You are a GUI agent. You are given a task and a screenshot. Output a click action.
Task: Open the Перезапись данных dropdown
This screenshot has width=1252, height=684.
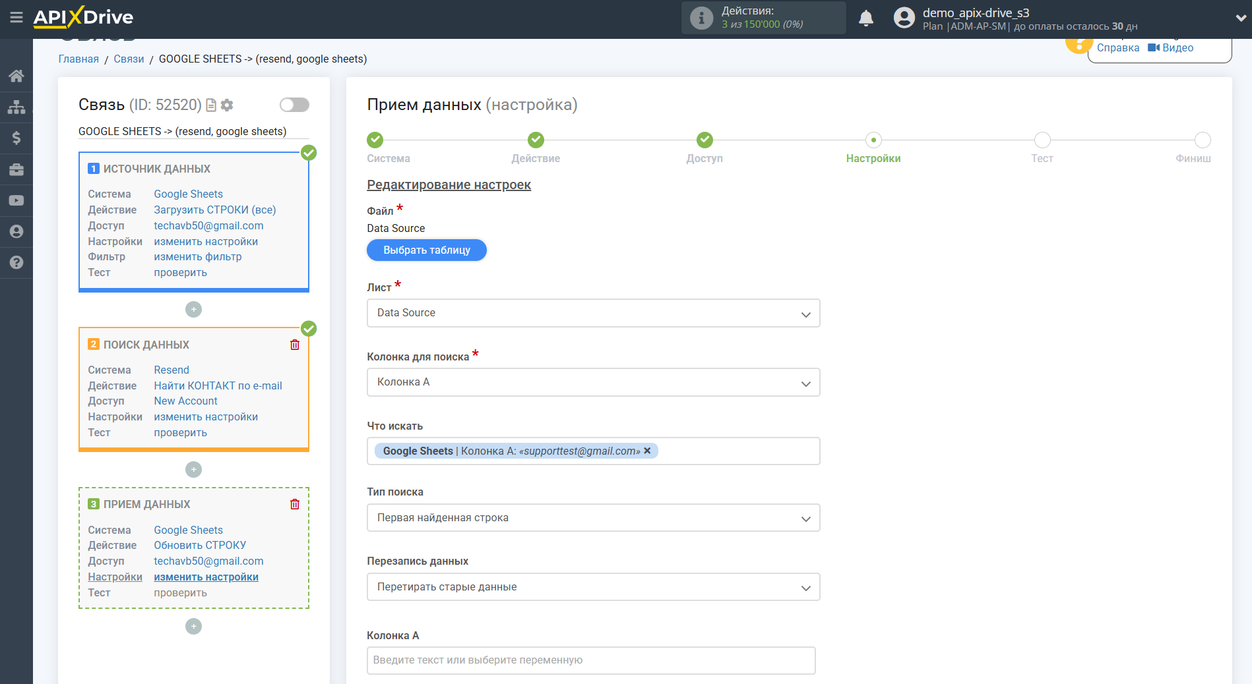point(592,587)
